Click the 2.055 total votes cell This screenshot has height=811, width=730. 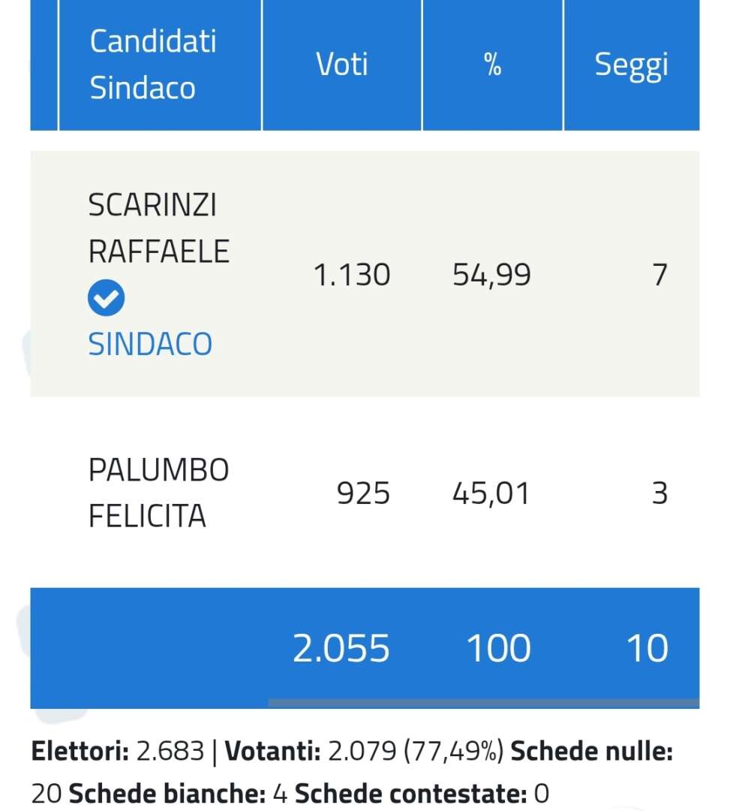[x=341, y=647]
